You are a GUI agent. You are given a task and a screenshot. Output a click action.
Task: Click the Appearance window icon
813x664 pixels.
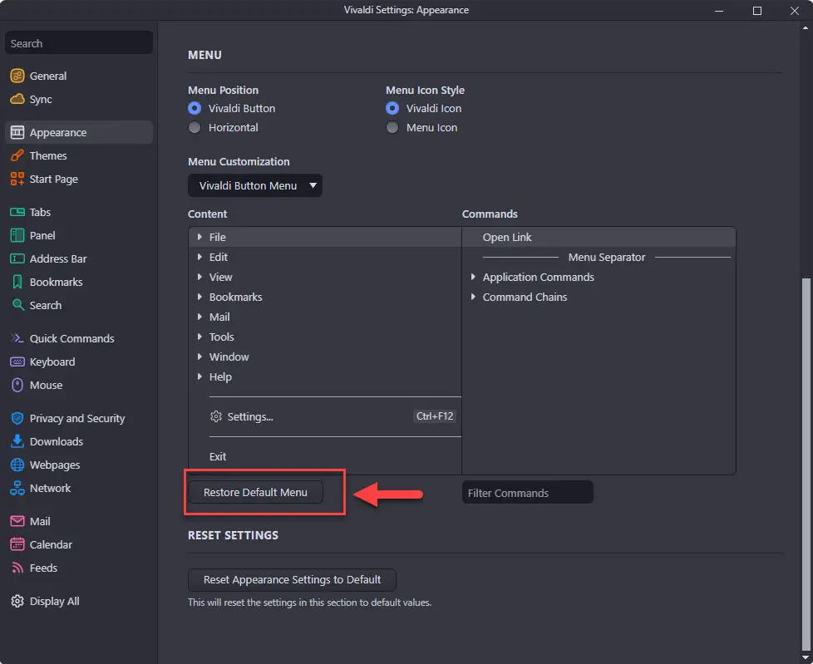(x=17, y=133)
